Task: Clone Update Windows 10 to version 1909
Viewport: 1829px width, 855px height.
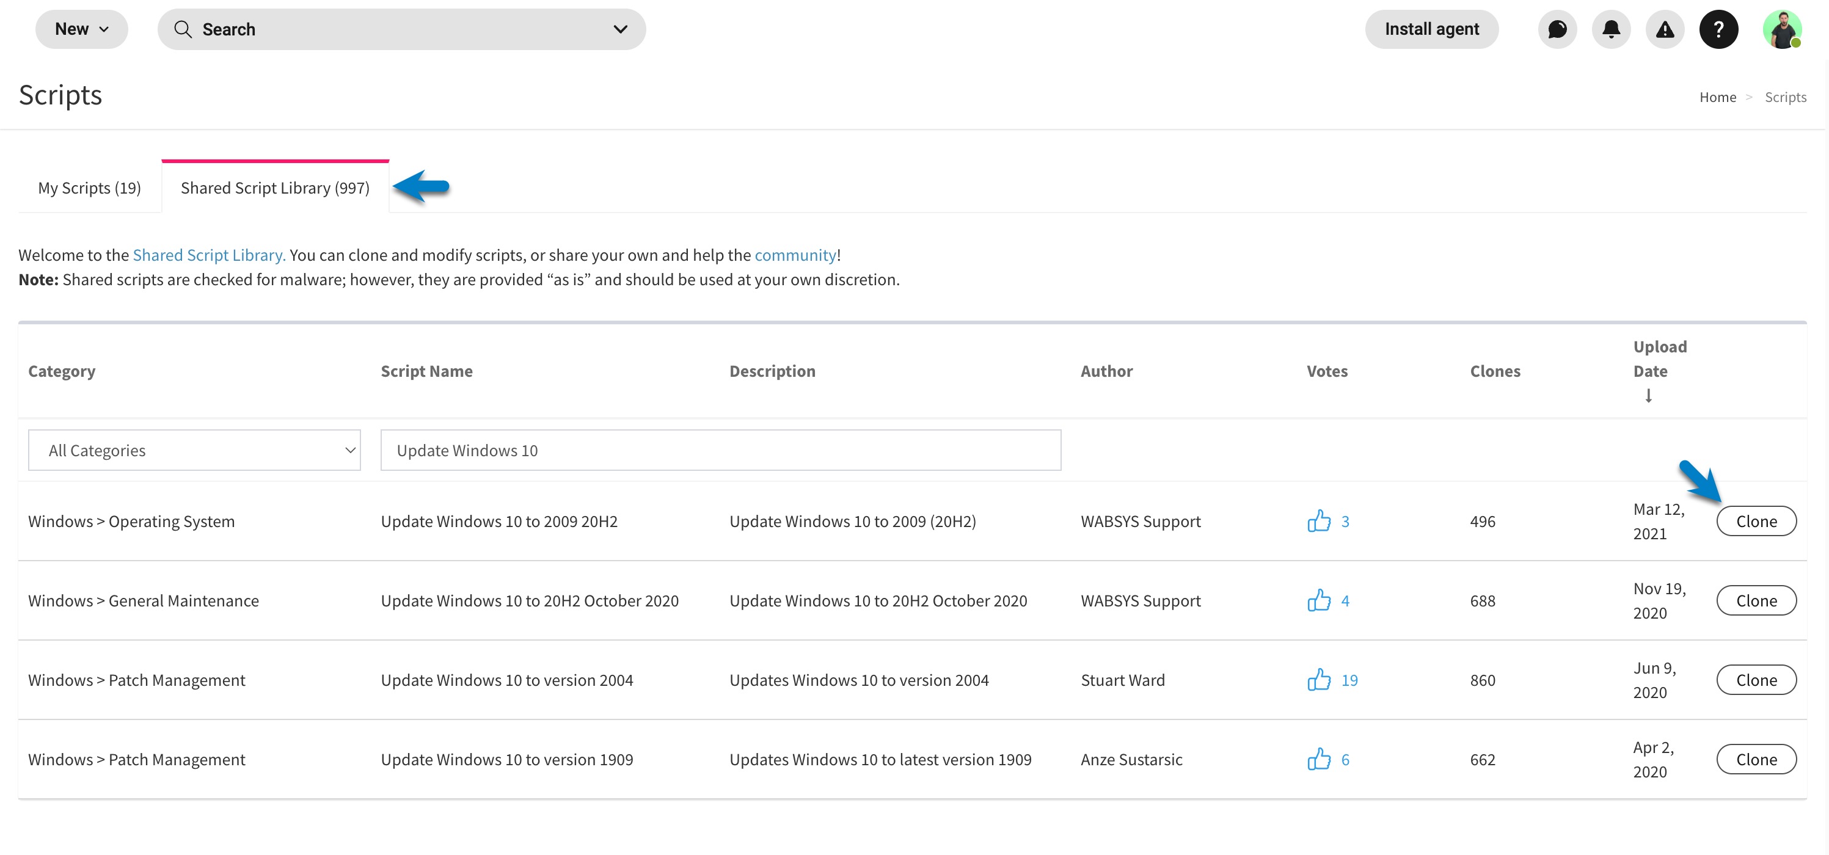Action: click(x=1756, y=760)
